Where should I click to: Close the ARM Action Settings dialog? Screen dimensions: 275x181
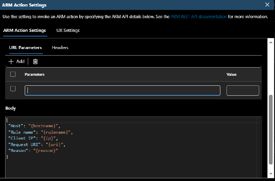click(267, 5)
